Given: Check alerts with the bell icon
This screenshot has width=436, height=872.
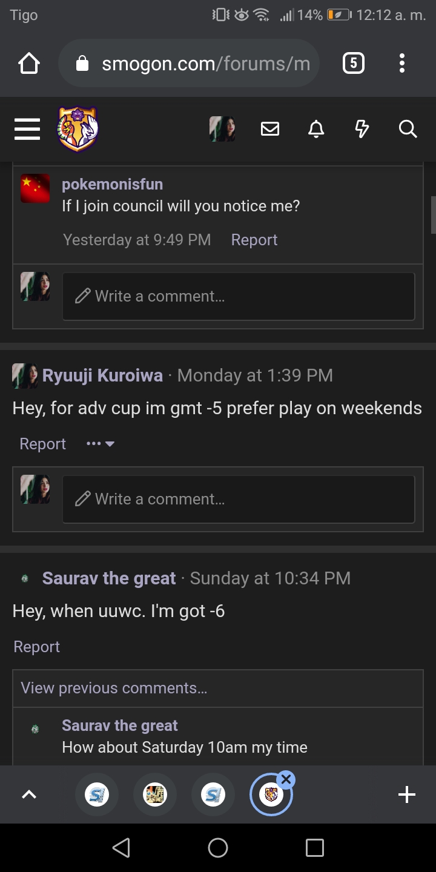Looking at the screenshot, I should [315, 129].
